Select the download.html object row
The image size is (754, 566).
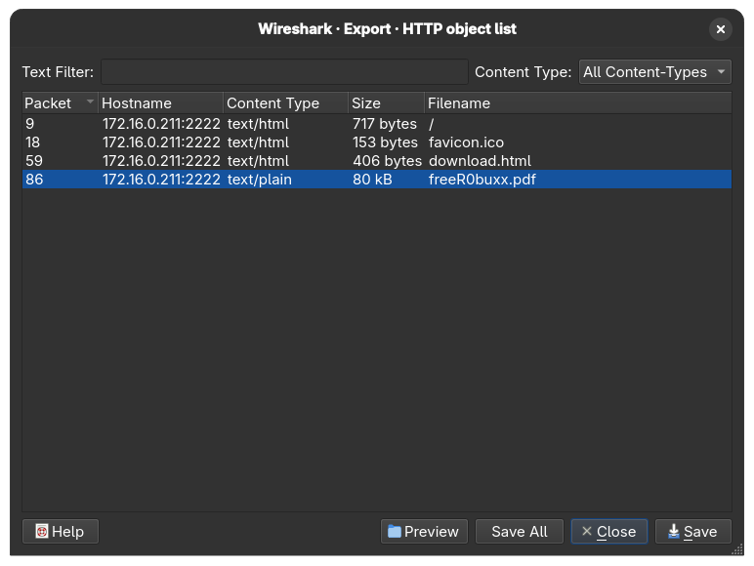377,161
